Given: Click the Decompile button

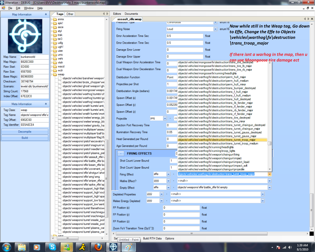Looking at the screenshot, I should coord(25,132).
